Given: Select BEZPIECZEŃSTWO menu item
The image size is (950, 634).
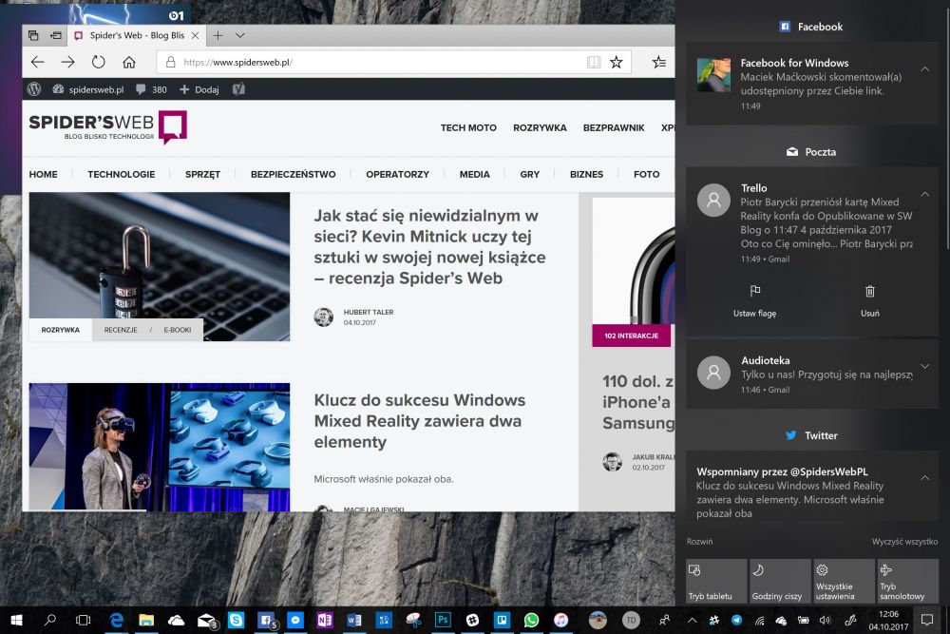Looking at the screenshot, I should [294, 175].
